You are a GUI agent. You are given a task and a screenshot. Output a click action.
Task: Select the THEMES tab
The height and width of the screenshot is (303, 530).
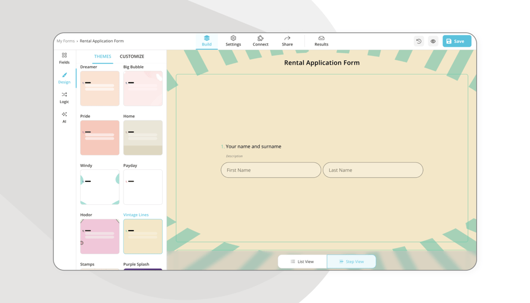tap(103, 56)
